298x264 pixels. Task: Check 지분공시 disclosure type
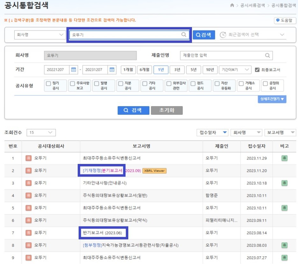click(x=121, y=84)
